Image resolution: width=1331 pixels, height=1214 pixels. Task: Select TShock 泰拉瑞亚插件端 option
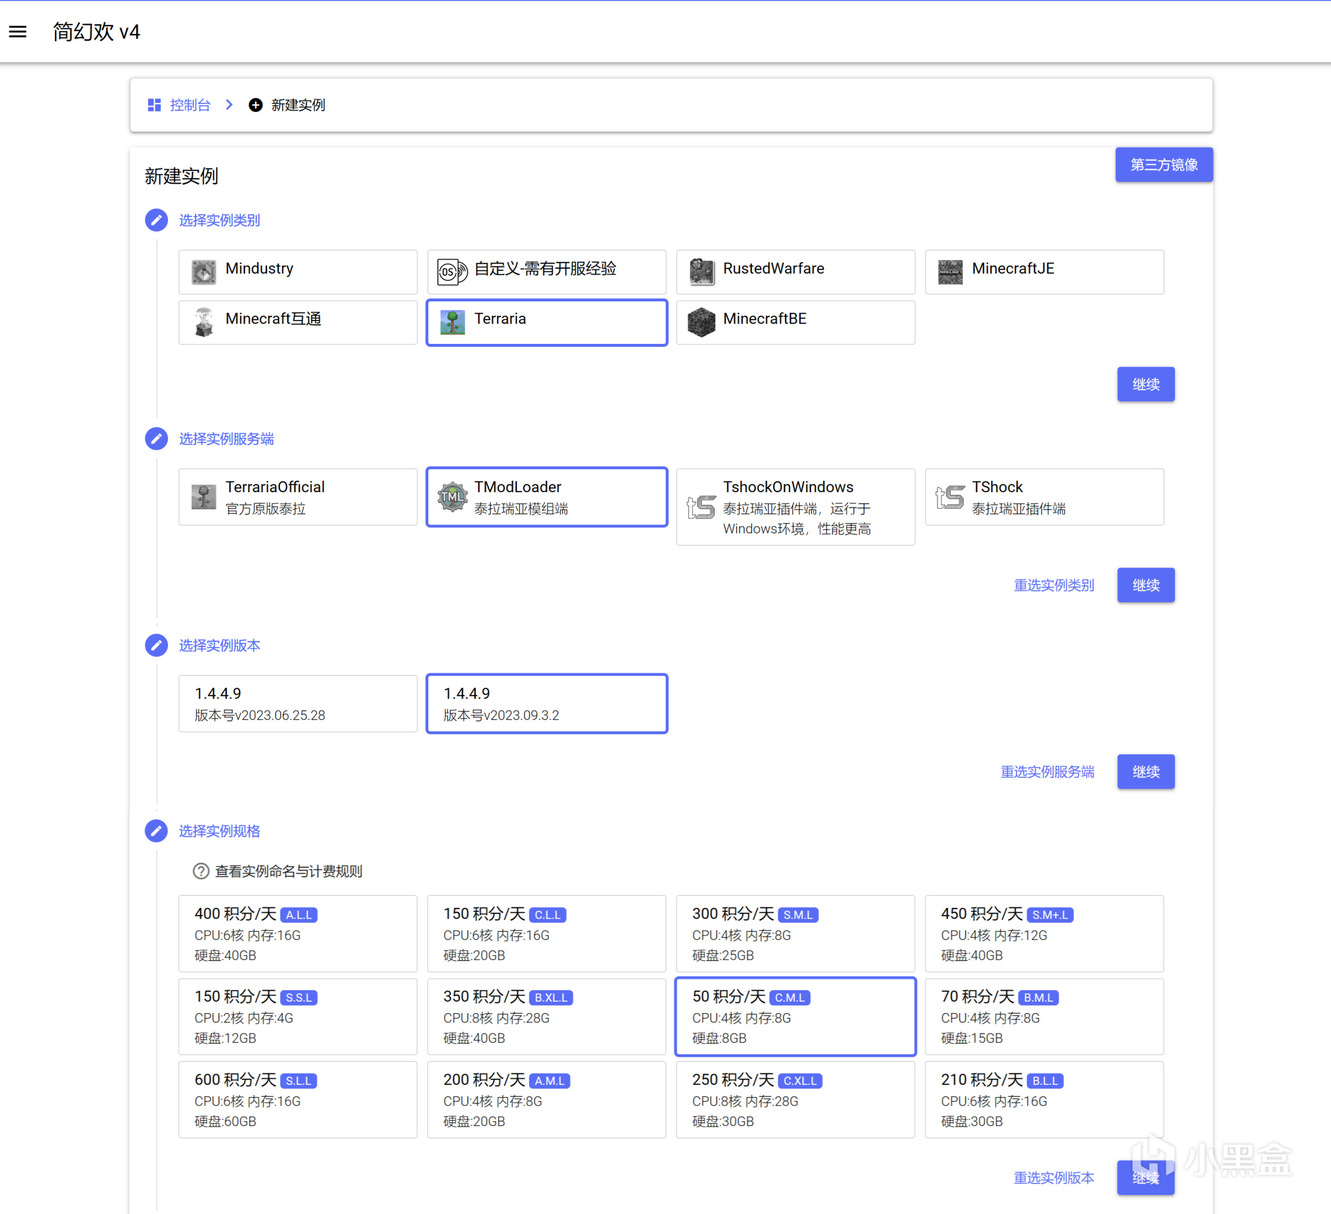(1044, 496)
